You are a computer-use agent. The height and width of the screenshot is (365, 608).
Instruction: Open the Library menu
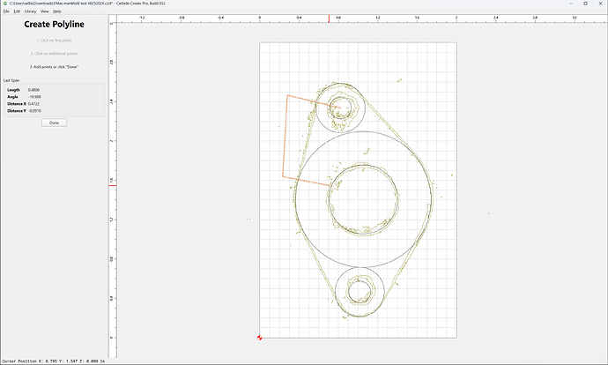(x=30, y=11)
